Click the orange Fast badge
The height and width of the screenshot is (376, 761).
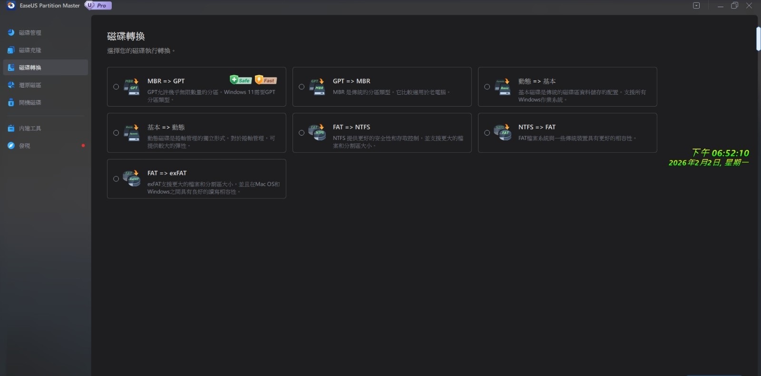[x=265, y=80]
